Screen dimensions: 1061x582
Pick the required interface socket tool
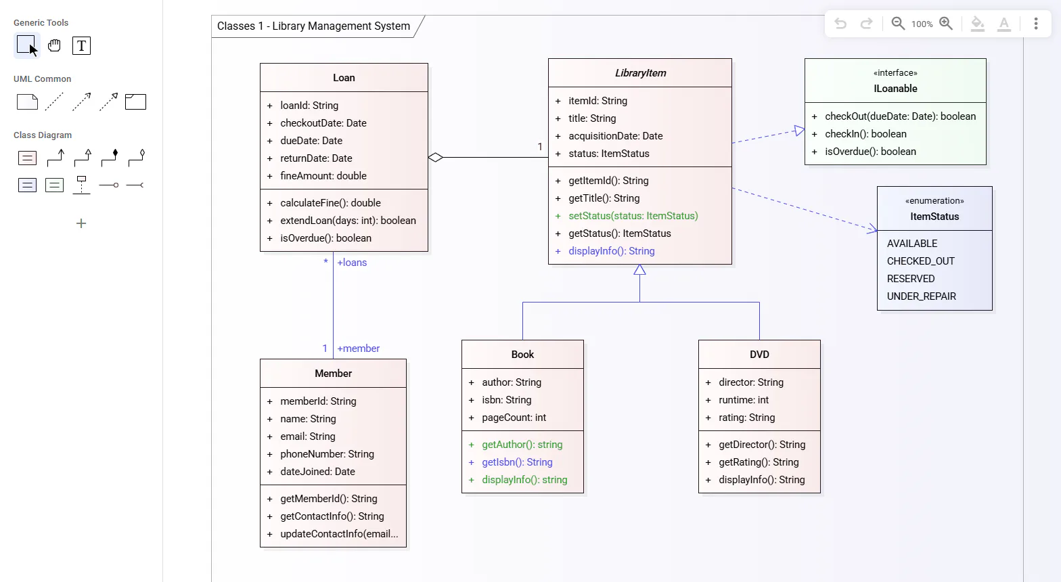coord(135,185)
